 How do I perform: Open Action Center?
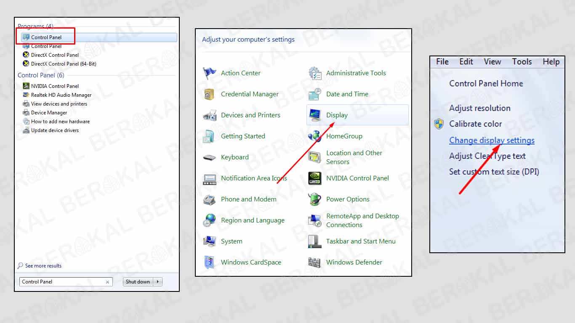coord(240,73)
